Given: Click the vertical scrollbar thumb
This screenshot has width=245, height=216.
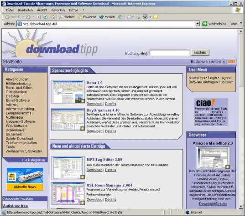Looking at the screenshot, I should tap(241, 60).
